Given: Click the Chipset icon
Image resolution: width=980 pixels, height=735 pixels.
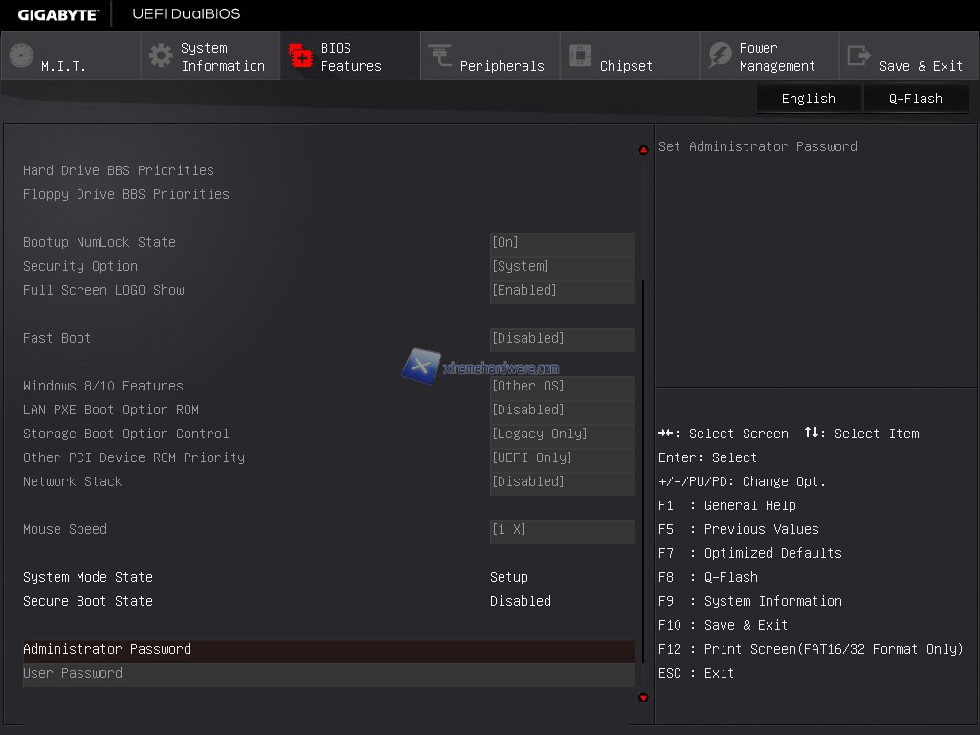Looking at the screenshot, I should [x=581, y=56].
